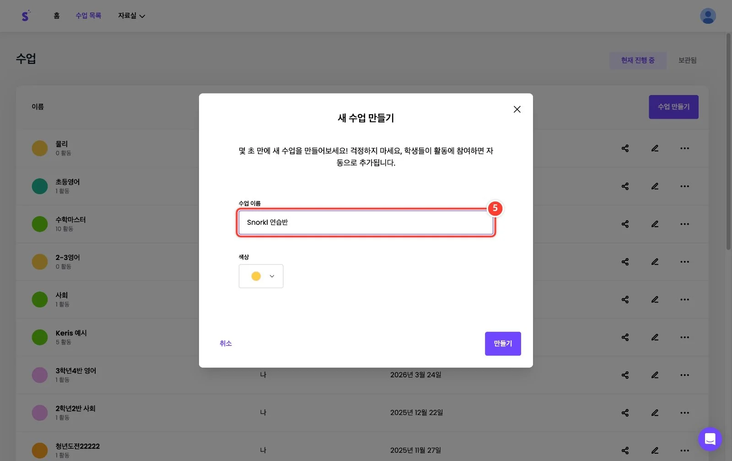732x461 pixels.
Task: Open the Keris 예시 class row
Action: pyautogui.click(x=362, y=337)
